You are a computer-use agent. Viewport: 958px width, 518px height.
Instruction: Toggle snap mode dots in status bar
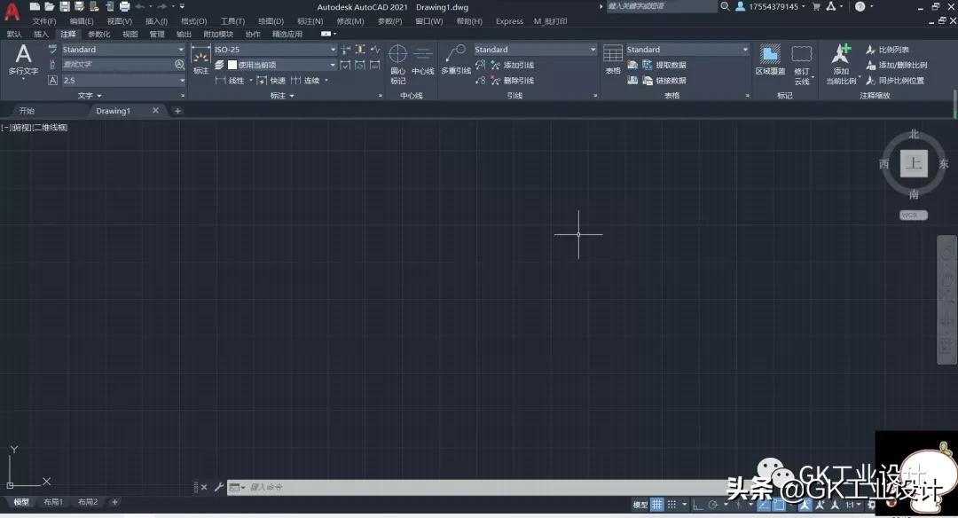(671, 505)
